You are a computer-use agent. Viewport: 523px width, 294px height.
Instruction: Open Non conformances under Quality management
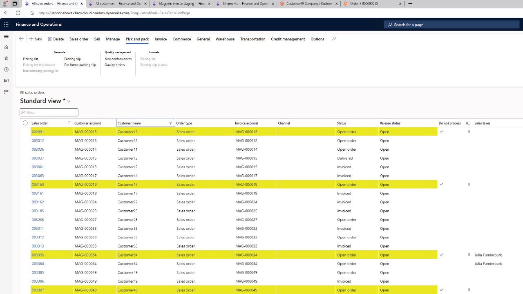[118, 59]
